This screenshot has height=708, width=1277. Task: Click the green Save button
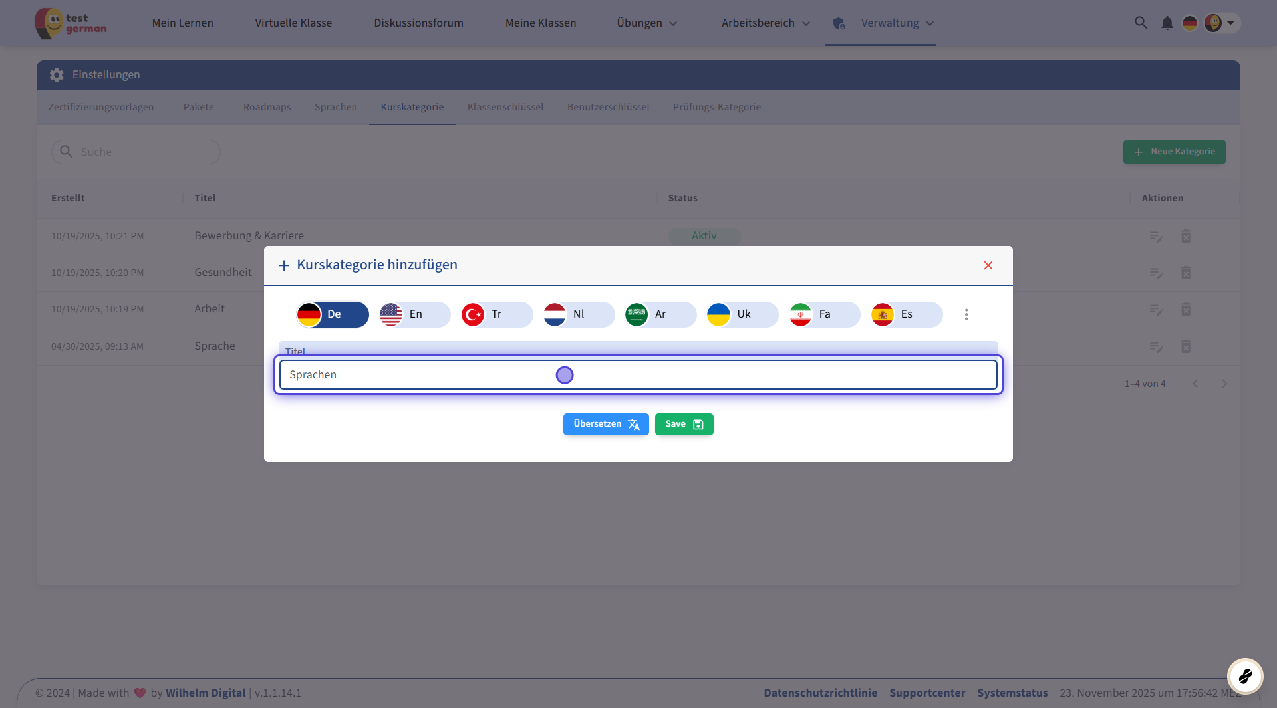tap(684, 424)
